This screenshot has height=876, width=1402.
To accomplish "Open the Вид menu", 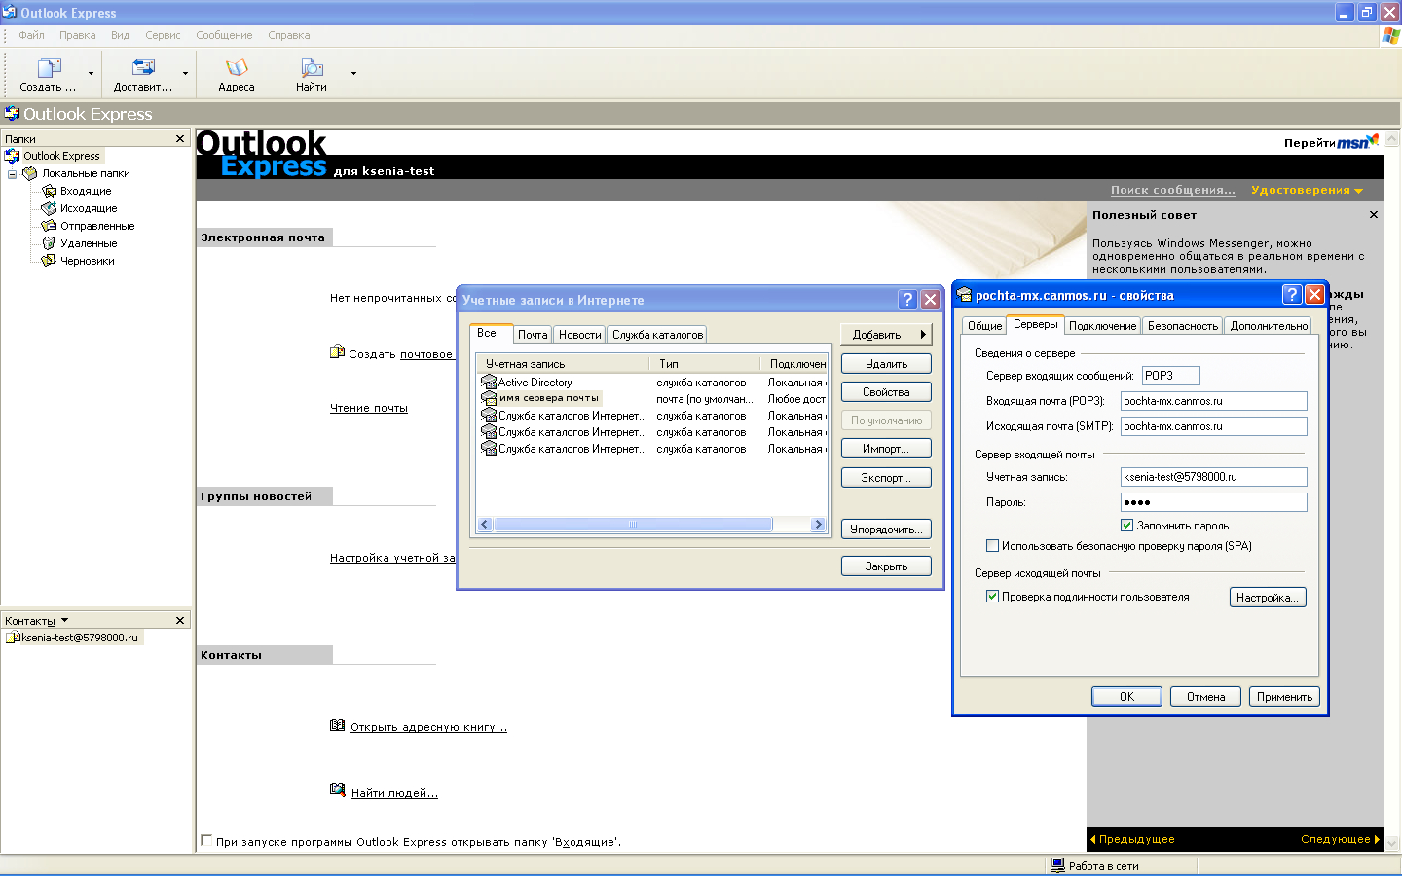I will click(120, 35).
